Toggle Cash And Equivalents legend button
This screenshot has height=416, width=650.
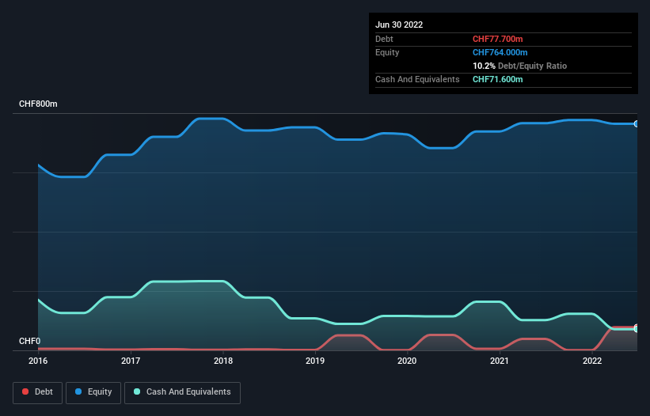click(182, 392)
